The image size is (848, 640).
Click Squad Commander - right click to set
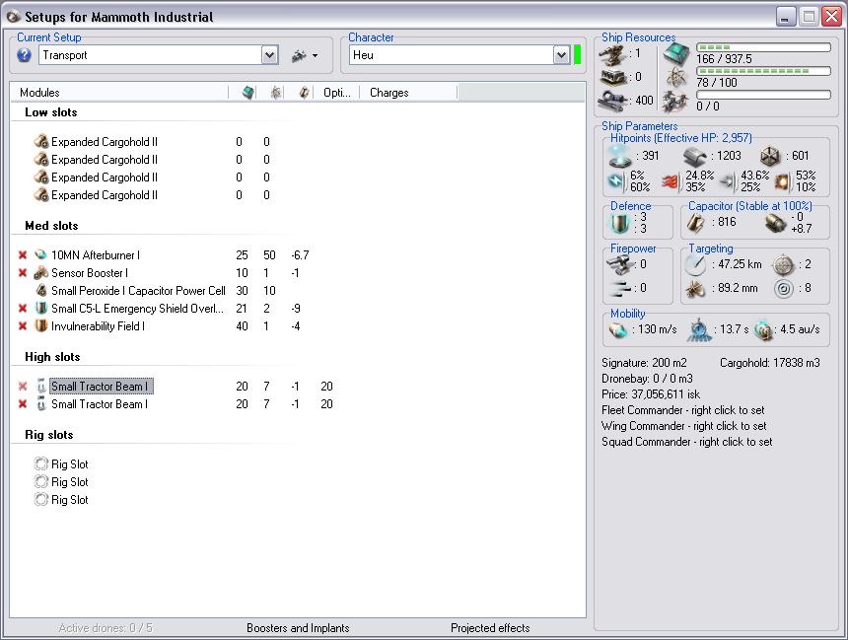(x=687, y=442)
